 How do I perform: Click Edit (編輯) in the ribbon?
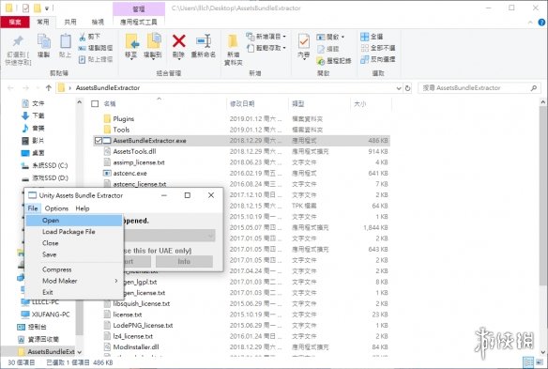click(328, 49)
